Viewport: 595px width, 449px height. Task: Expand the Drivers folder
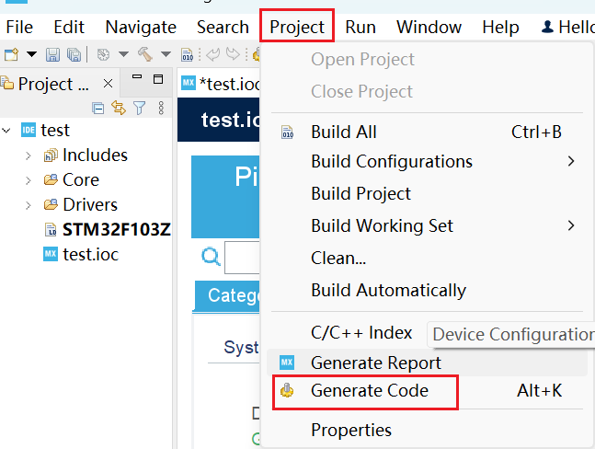click(x=29, y=205)
